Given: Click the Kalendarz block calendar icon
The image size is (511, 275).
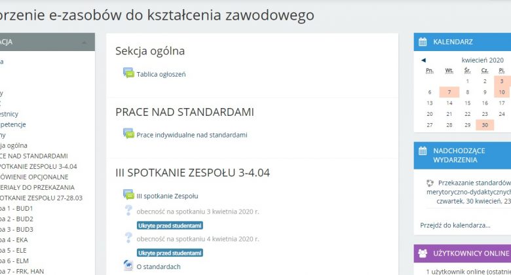Looking at the screenshot, I should [x=423, y=42].
